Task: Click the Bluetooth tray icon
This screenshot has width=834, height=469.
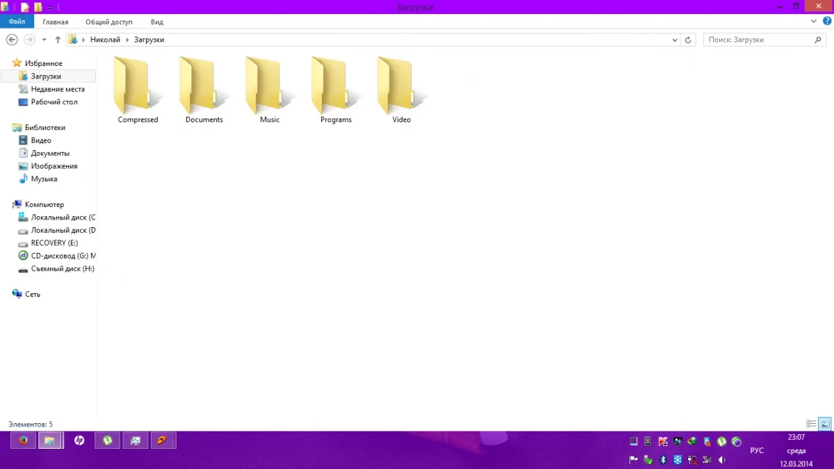Action: pyautogui.click(x=663, y=460)
